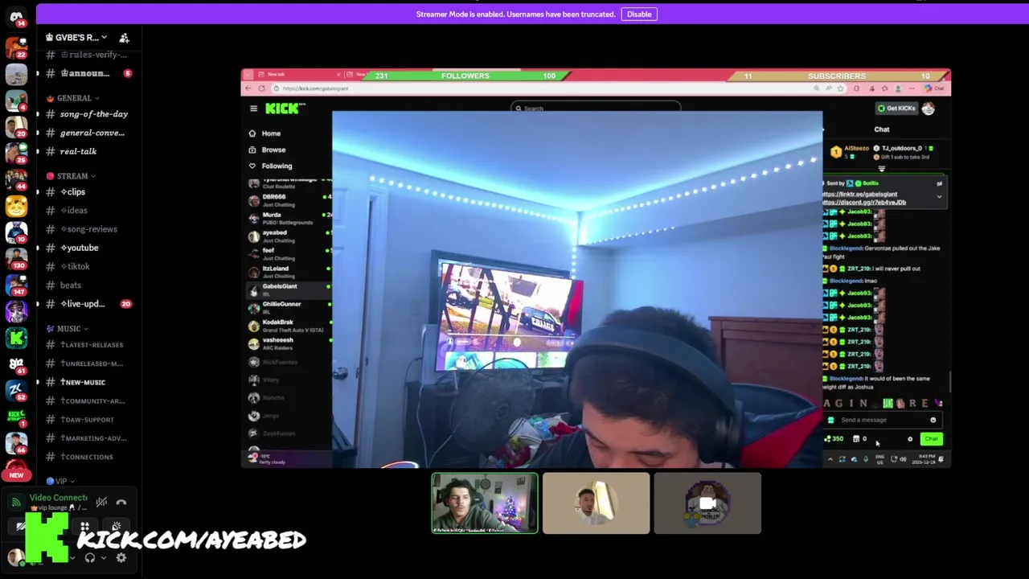
Task: Disable Streamer Mode via the banner button
Action: coord(639,14)
